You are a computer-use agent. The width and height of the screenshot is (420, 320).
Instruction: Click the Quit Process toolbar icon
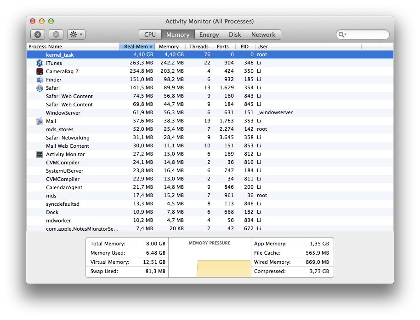pyautogui.click(x=38, y=35)
